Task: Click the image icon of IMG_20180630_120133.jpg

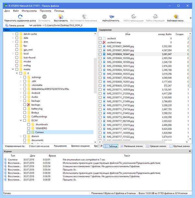Action: (x=104, y=86)
